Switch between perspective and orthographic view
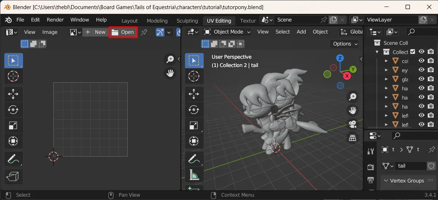Image resolution: width=438 pixels, height=200 pixels. 353,138
